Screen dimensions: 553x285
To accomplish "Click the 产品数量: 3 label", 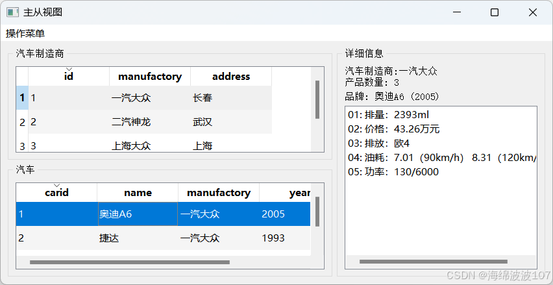I will 372,82.
